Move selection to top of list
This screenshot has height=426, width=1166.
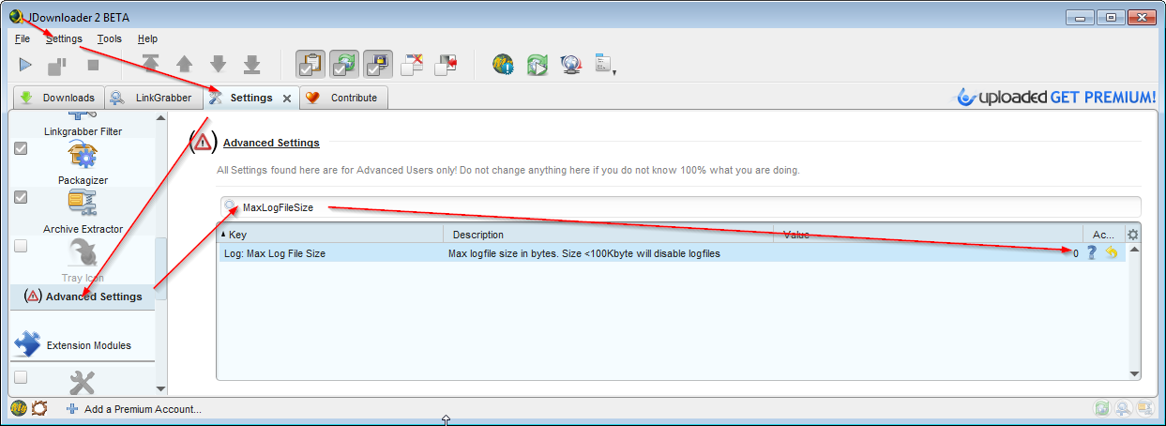pos(151,64)
